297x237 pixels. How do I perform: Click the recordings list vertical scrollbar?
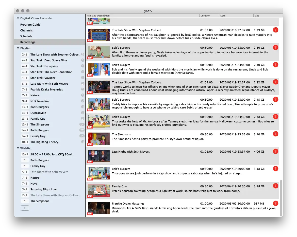coord(281,198)
